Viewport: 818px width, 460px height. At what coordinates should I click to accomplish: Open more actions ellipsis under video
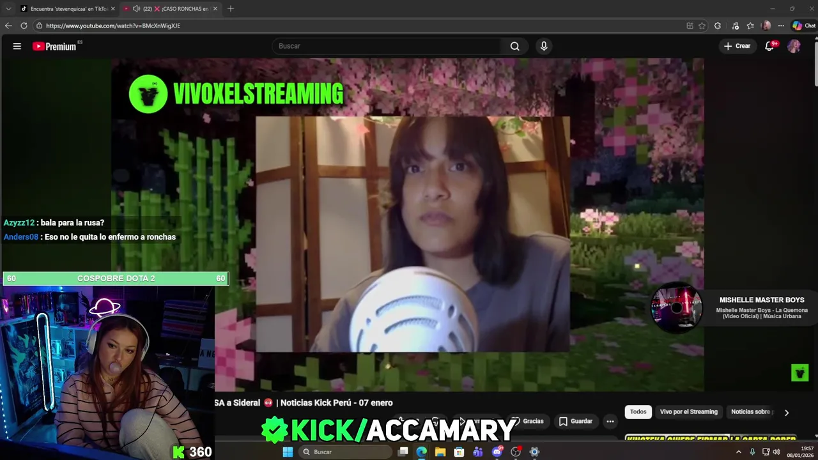[x=610, y=421]
